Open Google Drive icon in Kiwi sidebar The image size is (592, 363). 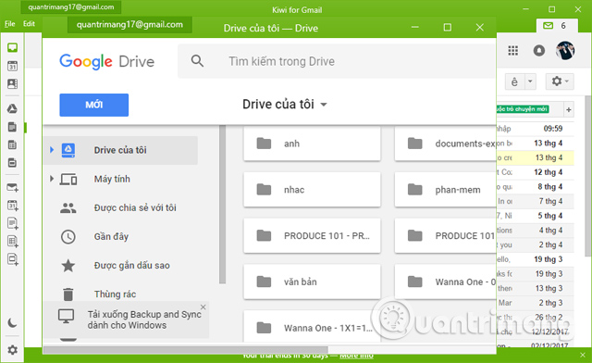12,109
